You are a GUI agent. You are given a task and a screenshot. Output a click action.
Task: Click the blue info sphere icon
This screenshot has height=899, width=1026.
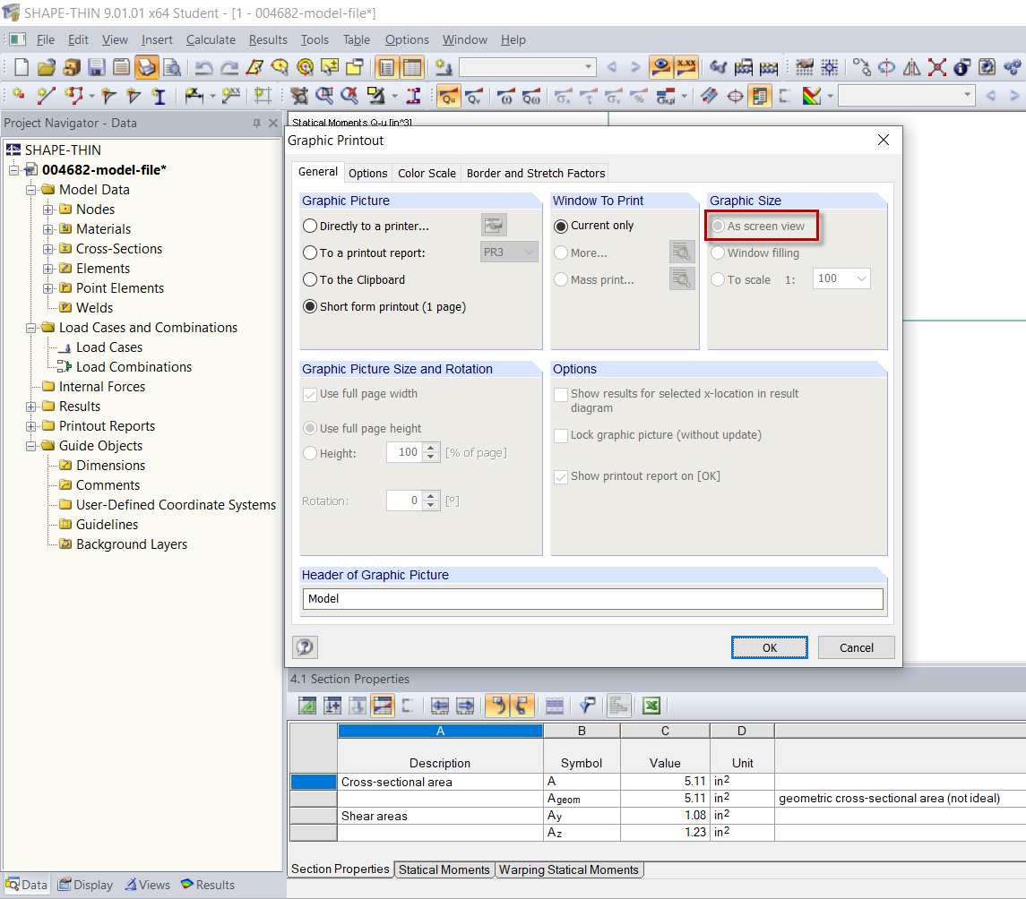point(961,66)
